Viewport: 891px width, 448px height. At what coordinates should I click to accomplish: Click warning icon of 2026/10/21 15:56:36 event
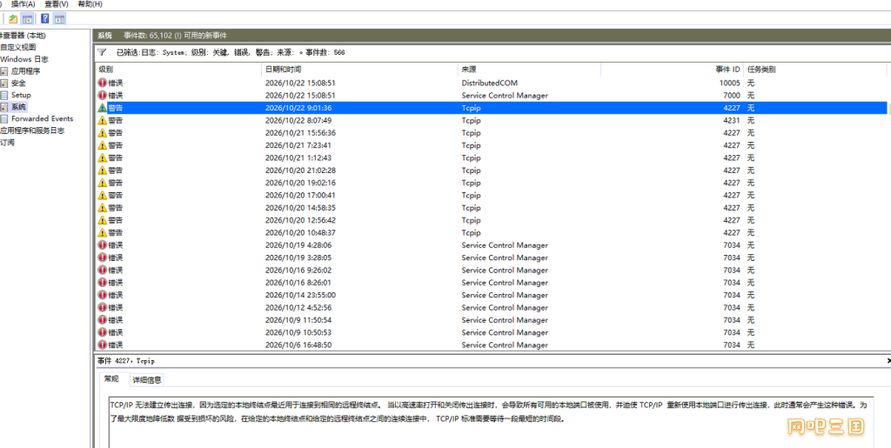pyautogui.click(x=103, y=133)
